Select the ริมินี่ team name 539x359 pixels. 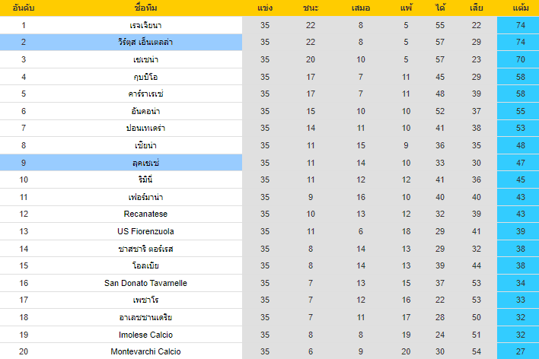[x=145, y=179]
